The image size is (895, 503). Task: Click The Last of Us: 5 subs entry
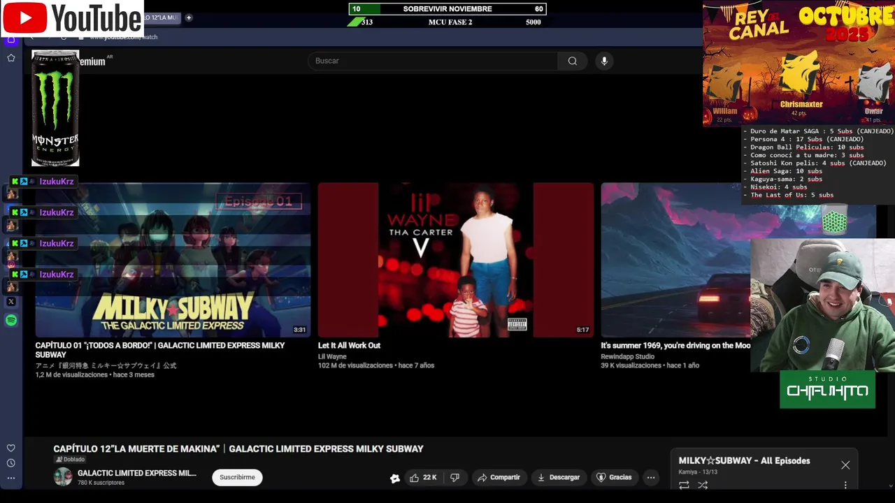pyautogui.click(x=792, y=195)
